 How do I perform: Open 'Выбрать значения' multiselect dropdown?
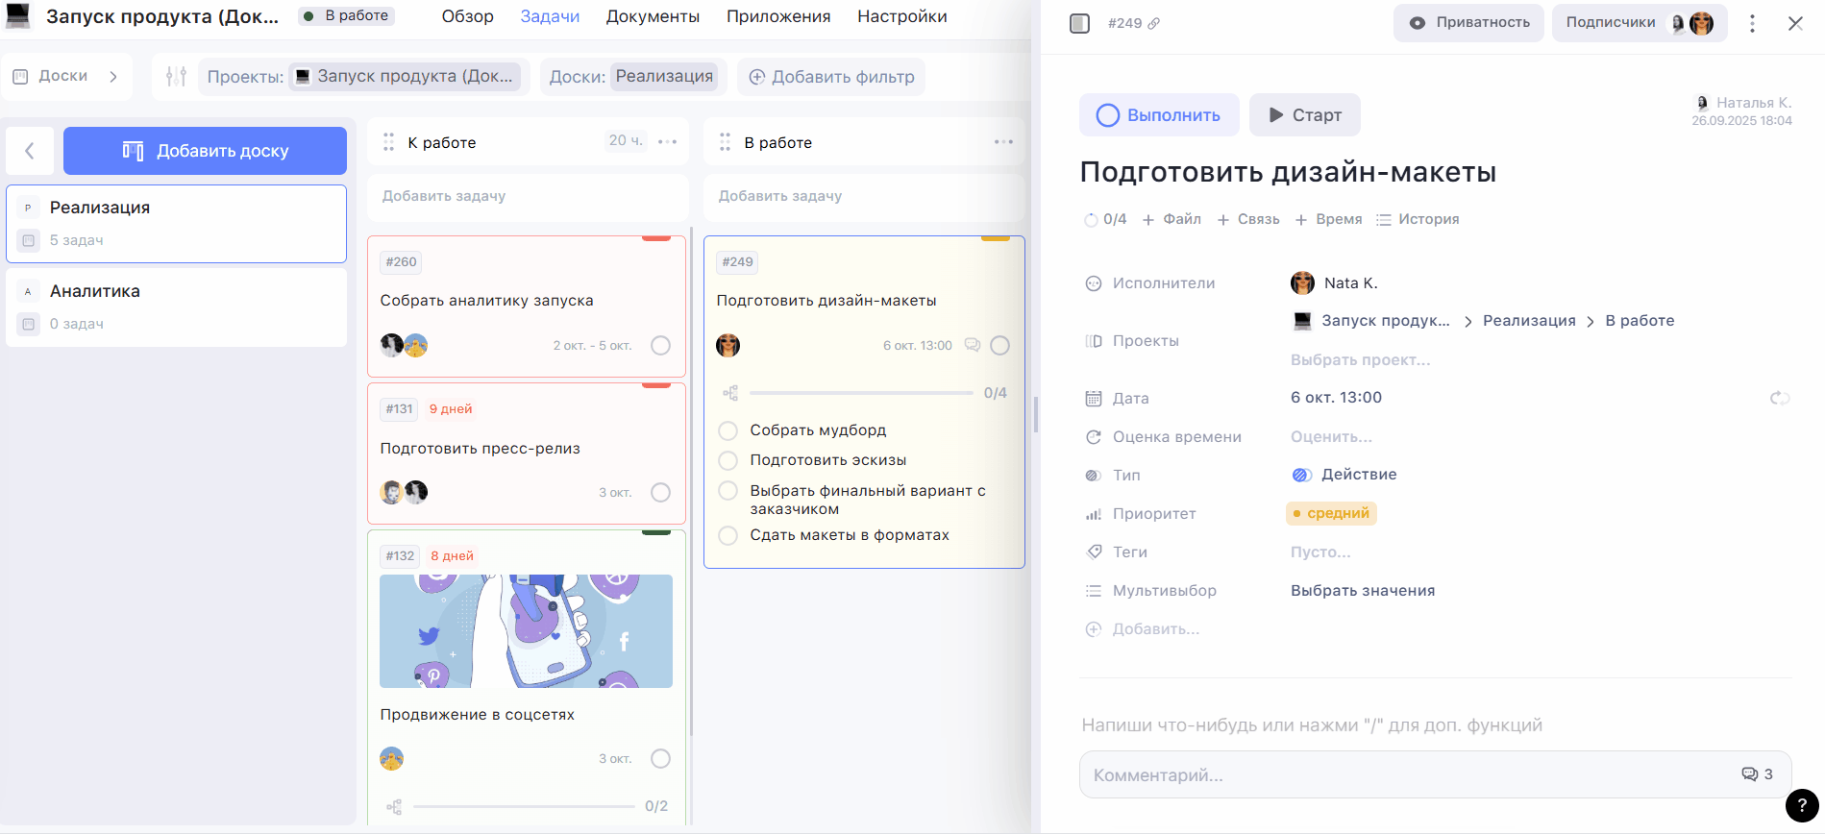(1362, 591)
